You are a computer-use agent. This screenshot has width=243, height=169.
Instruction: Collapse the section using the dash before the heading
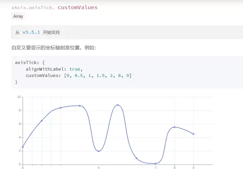click(x=4, y=7)
